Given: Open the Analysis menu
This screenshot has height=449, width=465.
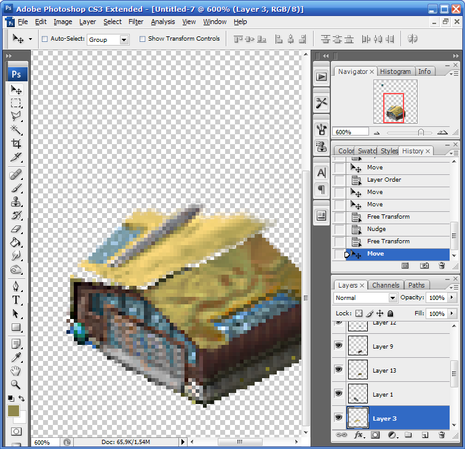Looking at the screenshot, I should coord(163,22).
